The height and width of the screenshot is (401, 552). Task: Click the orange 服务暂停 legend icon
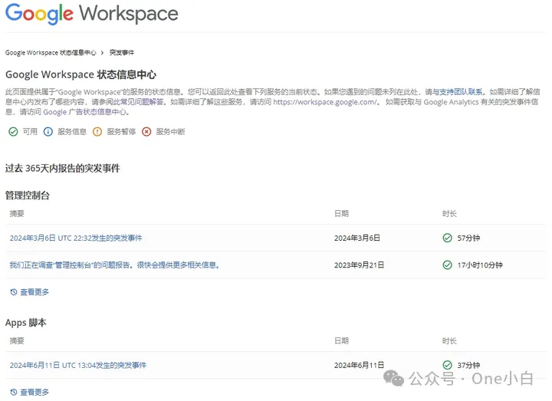click(x=97, y=132)
